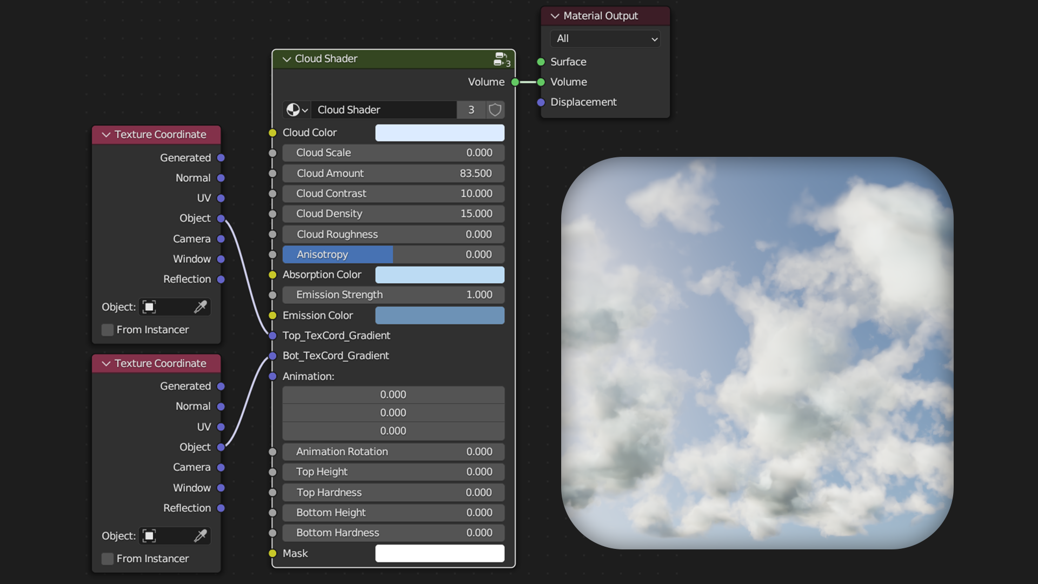Open the Emission Color swatch
Screen dimensions: 1038x584
coord(440,315)
